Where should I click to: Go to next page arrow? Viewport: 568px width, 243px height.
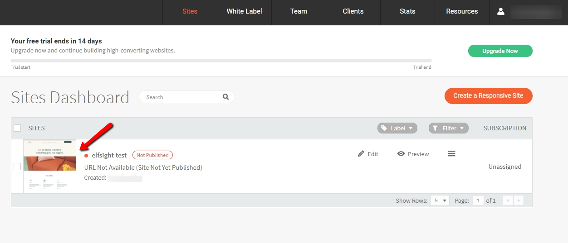click(519, 200)
